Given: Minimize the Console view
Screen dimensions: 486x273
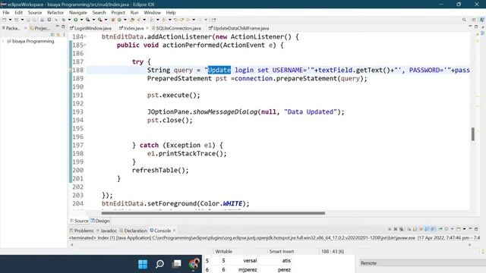Looking at the screenshot, I should [470, 229].
